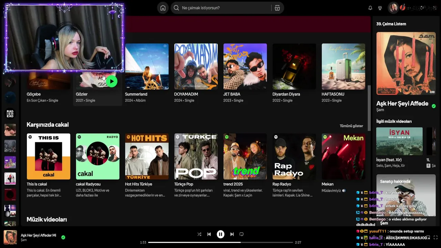Click 'Türkçe Pop' title text

pyautogui.click(x=184, y=184)
